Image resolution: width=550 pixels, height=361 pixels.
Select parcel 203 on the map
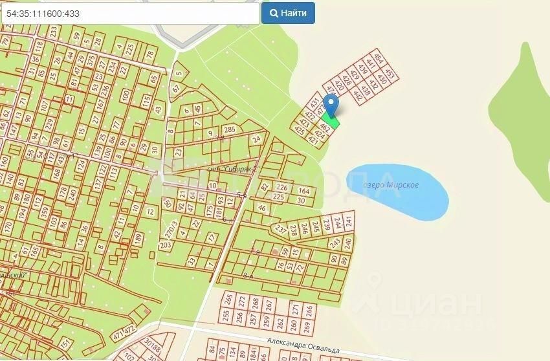pyautogui.click(x=165, y=245)
